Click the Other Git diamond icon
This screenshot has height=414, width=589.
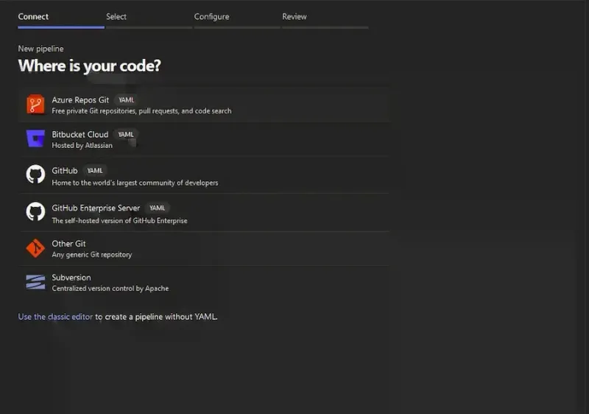35,248
